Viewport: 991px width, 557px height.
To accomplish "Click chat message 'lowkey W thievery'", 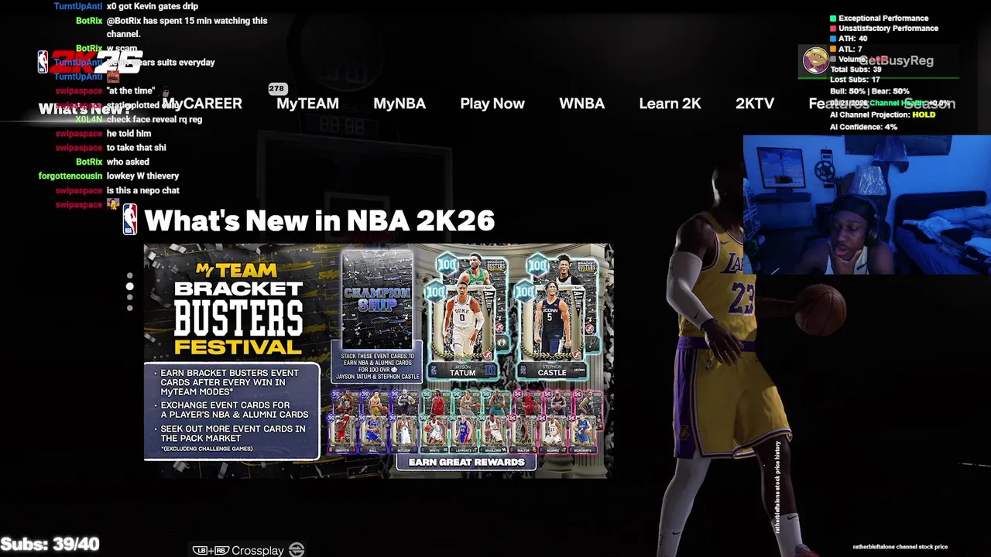I will (142, 176).
